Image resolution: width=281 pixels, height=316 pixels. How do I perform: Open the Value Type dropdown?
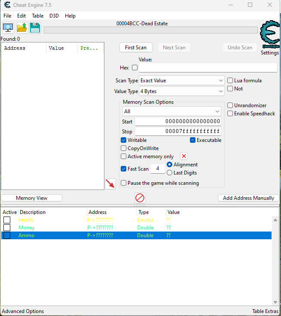click(x=182, y=91)
